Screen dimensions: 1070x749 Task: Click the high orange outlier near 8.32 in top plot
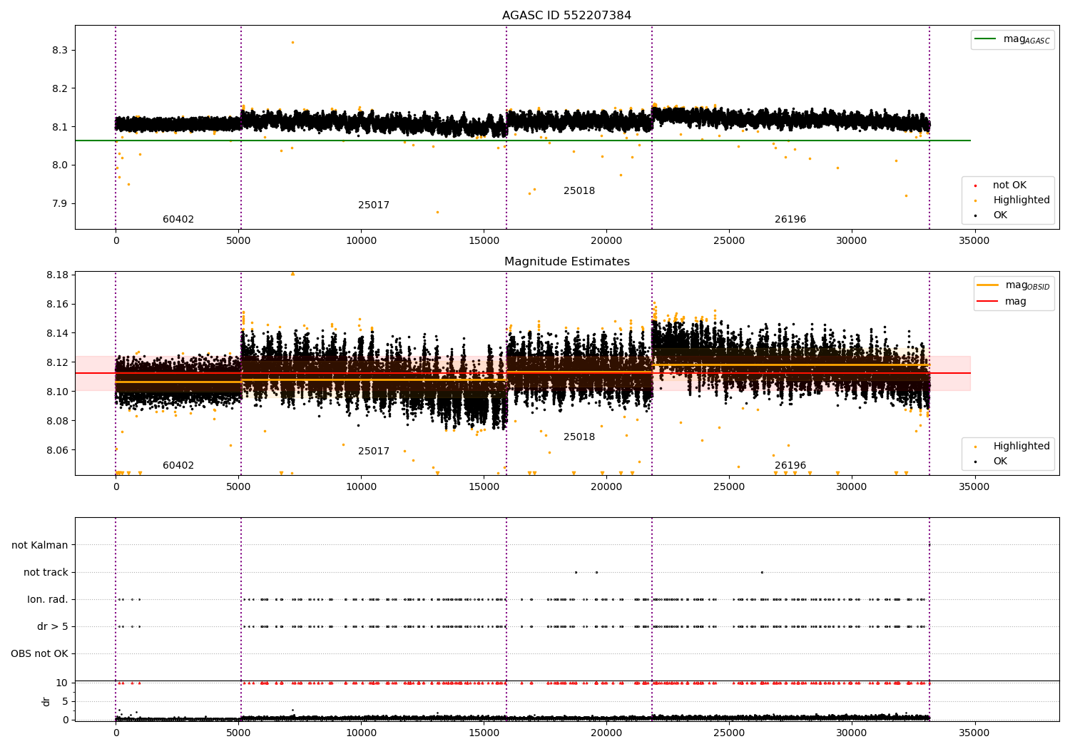[x=292, y=42]
